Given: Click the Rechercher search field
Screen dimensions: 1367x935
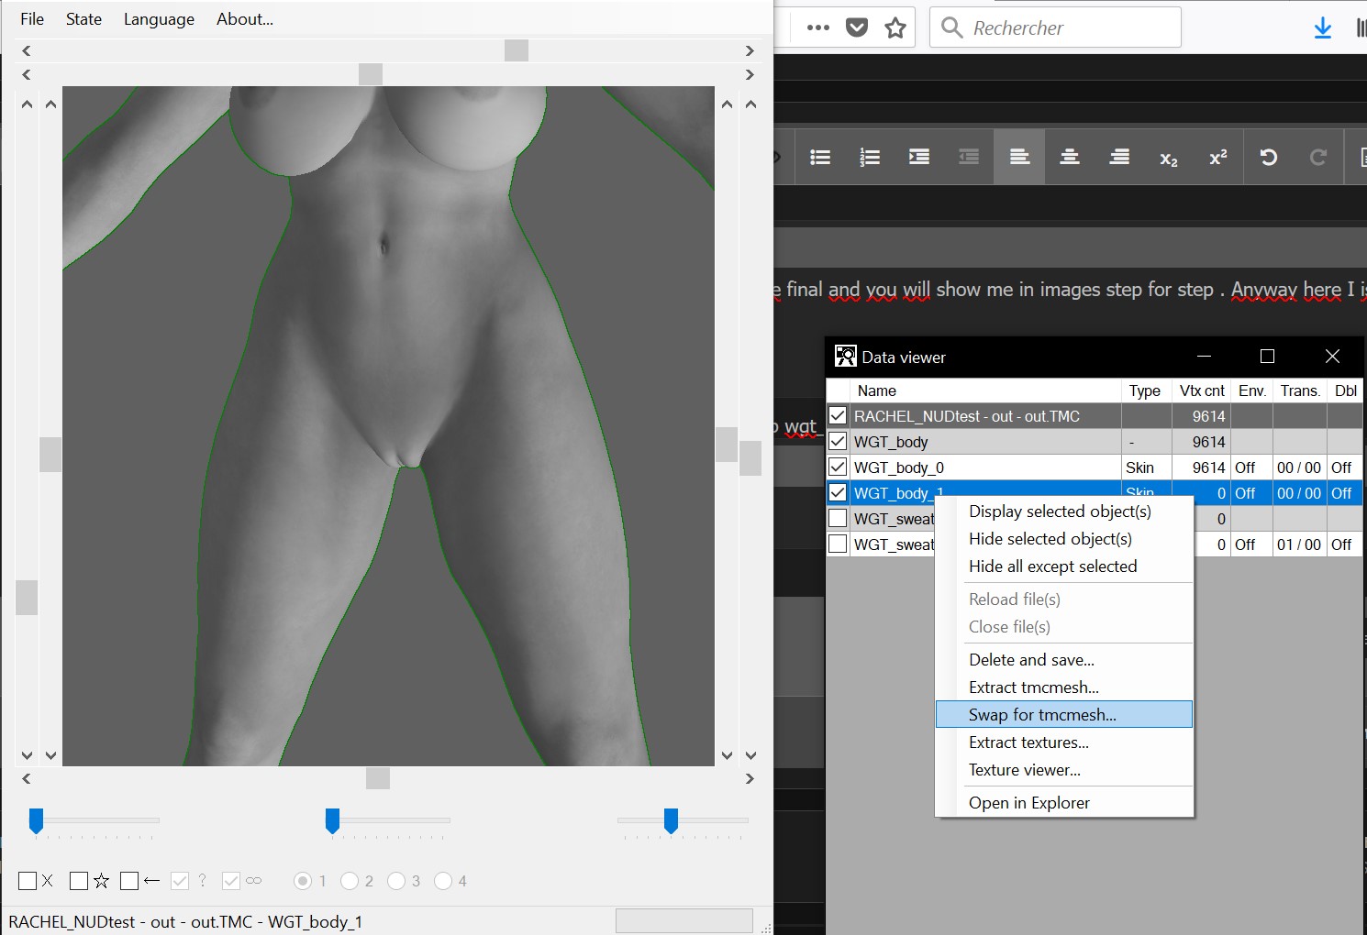Looking at the screenshot, I should click(1055, 27).
